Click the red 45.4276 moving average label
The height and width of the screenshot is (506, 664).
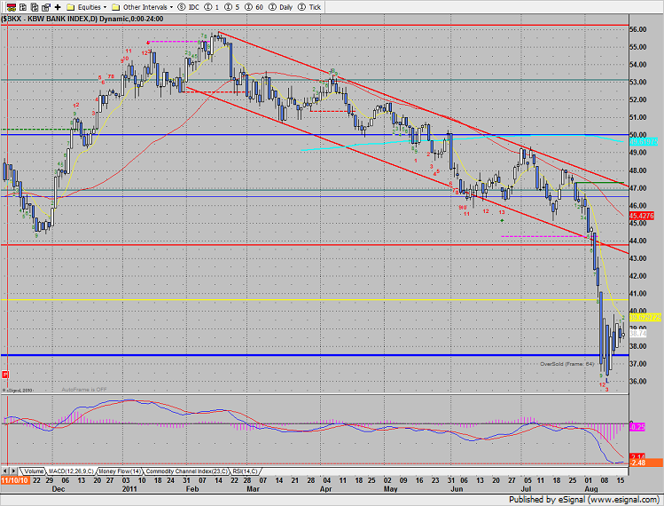pos(642,216)
